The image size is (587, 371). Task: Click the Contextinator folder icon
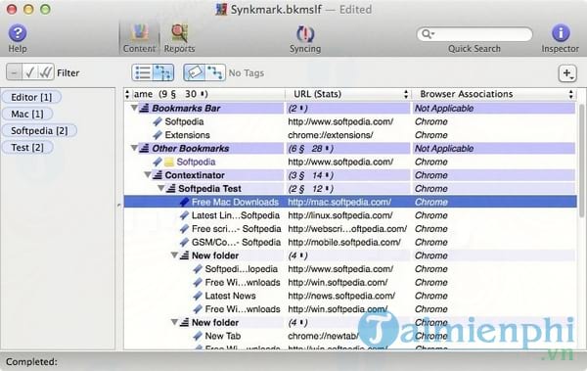pos(158,175)
